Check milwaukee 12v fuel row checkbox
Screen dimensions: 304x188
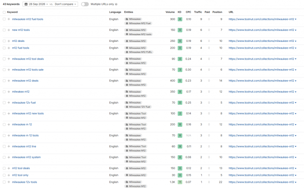[x=4, y=103]
